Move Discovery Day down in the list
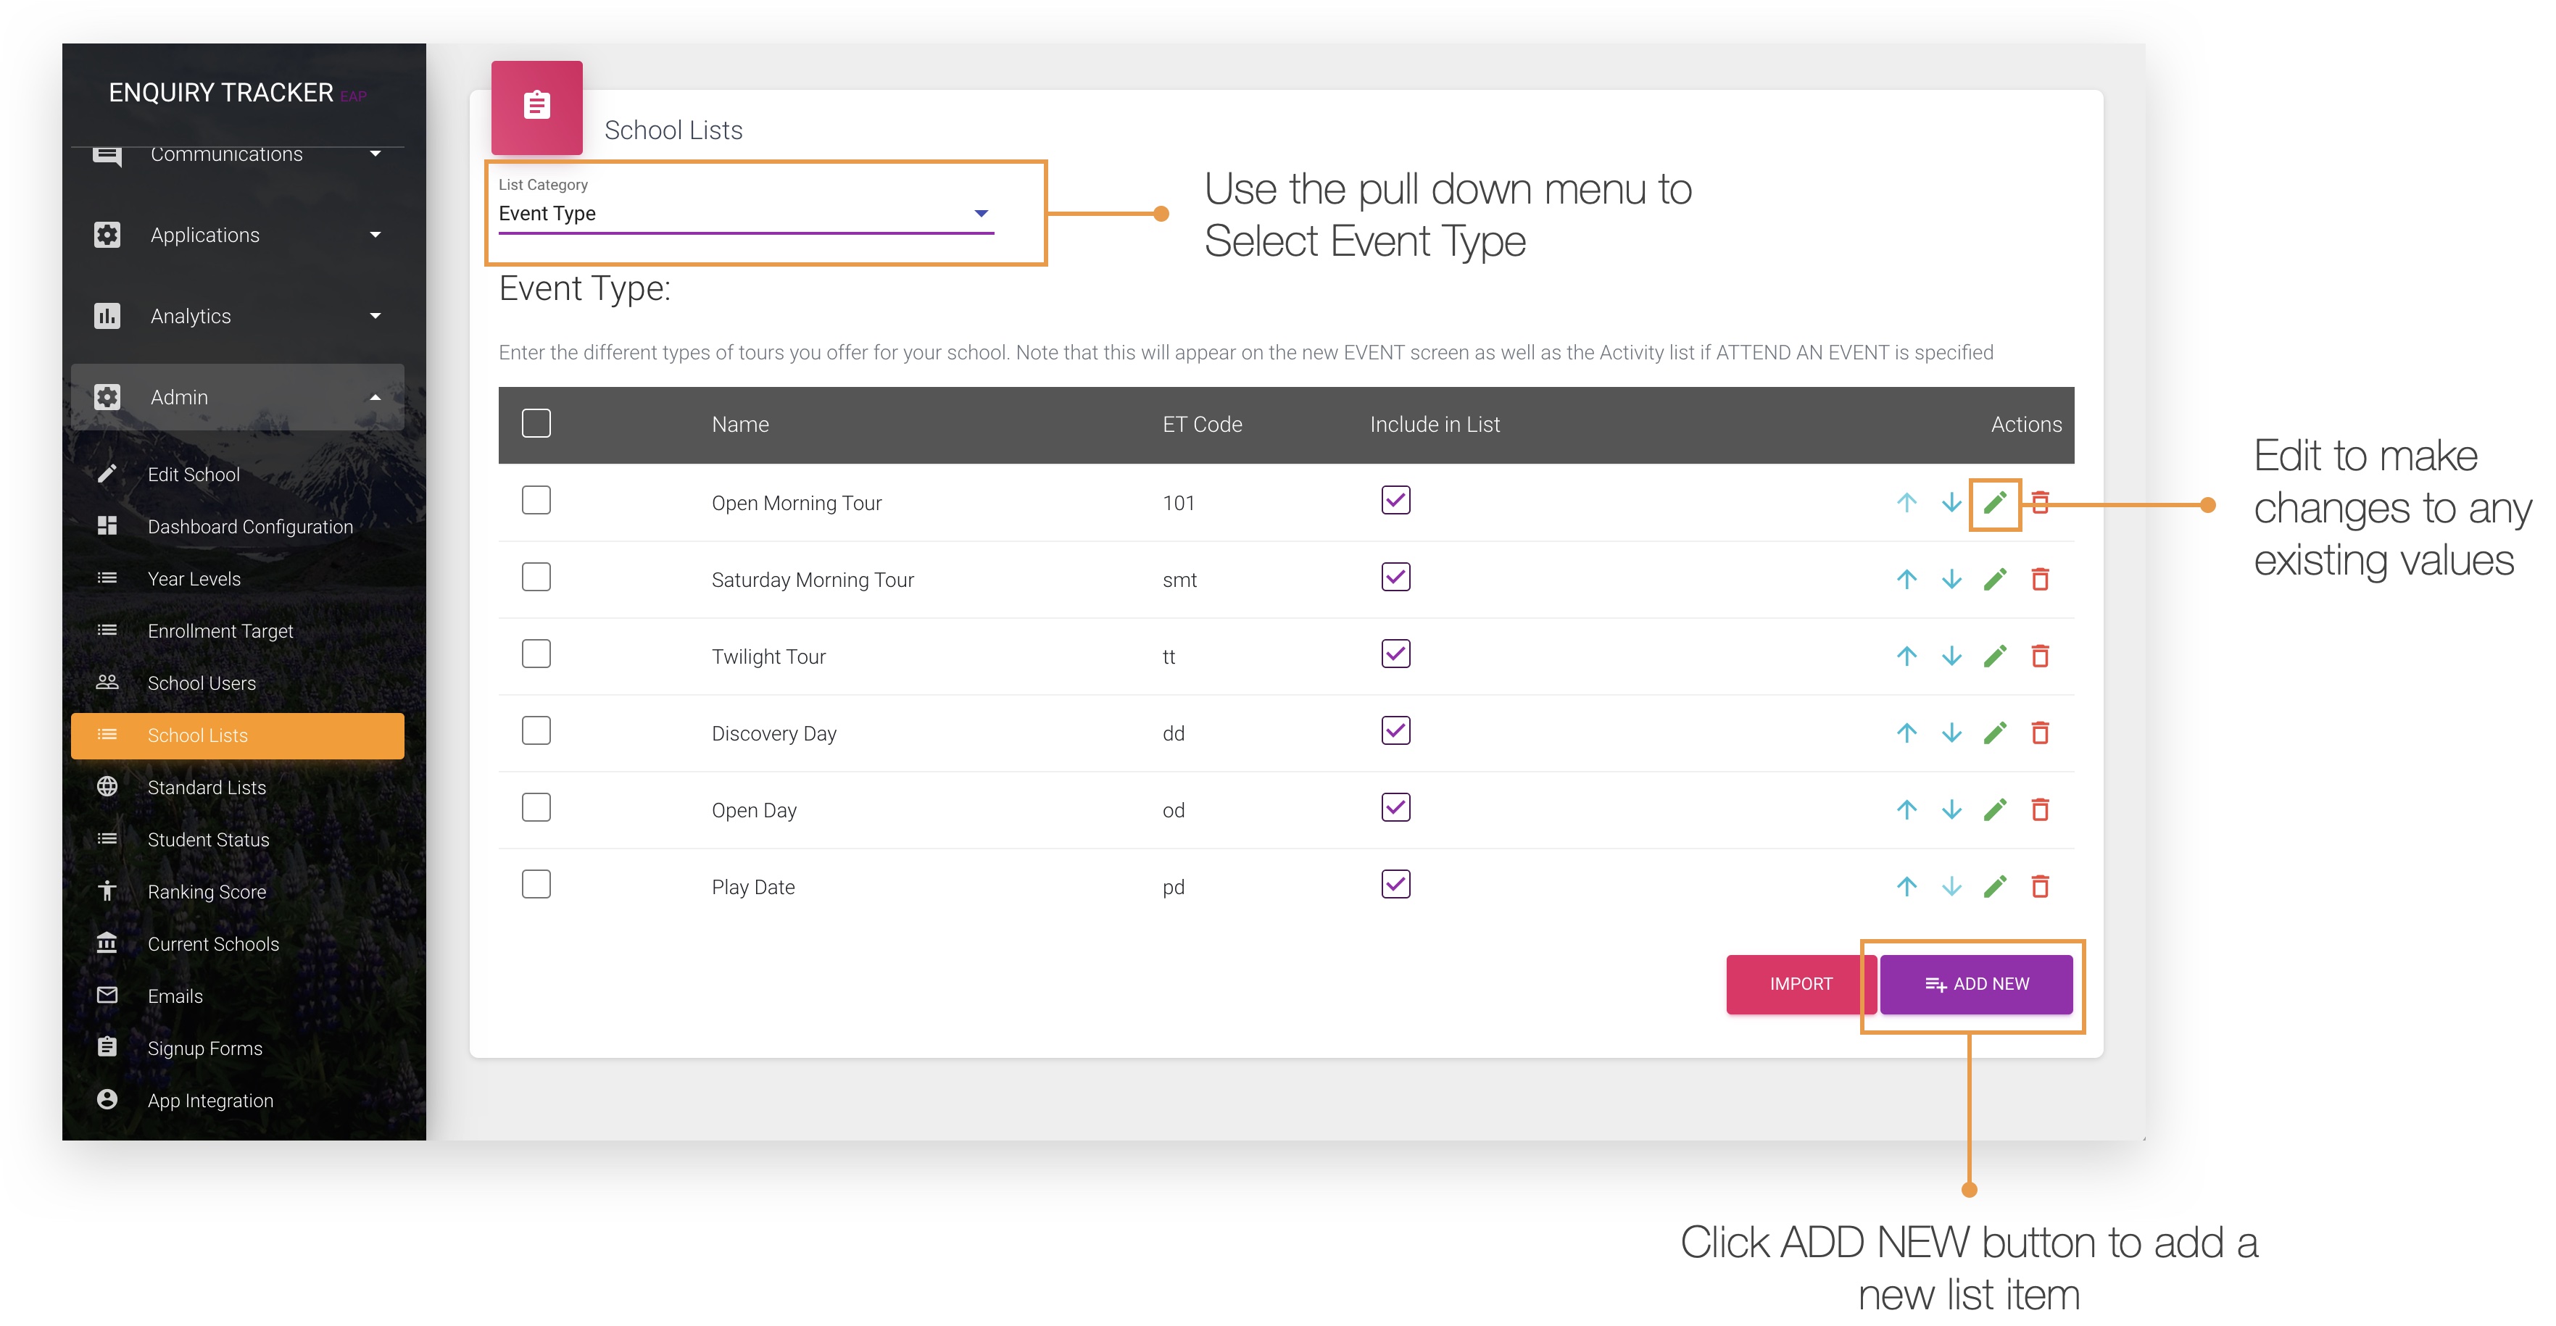Viewport: 2556px width, 1326px height. pyautogui.click(x=1951, y=733)
